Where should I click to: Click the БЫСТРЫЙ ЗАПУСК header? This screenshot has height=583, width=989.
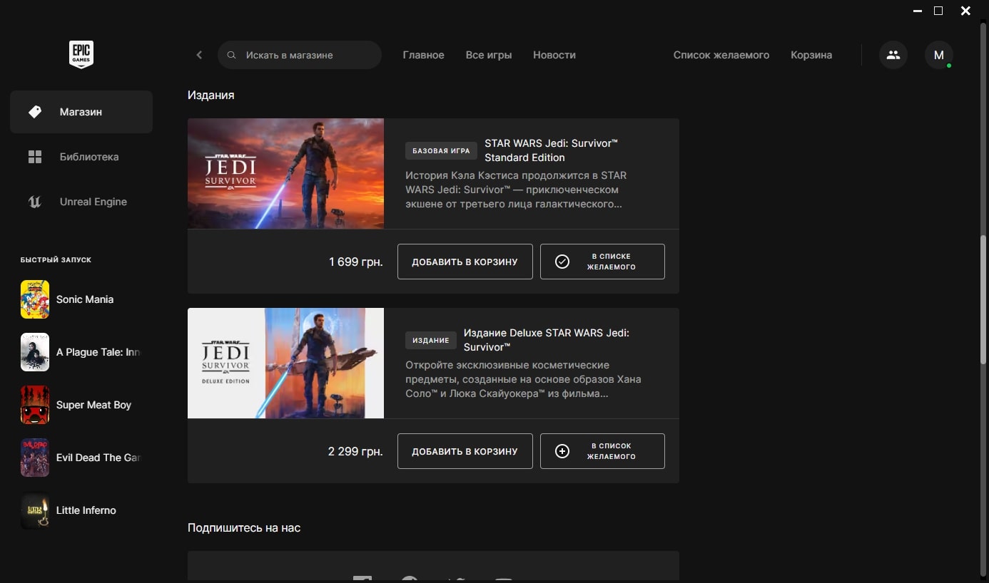coord(56,260)
